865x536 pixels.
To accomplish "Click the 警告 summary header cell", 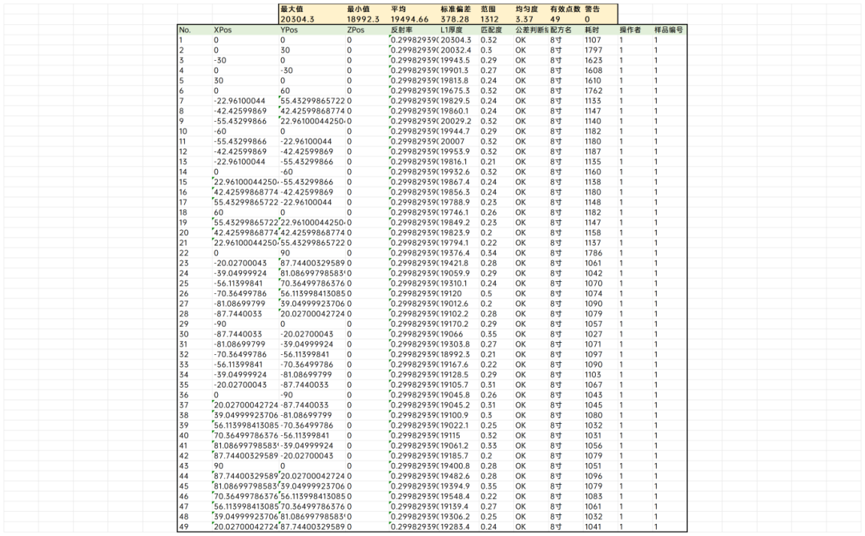I will [600, 9].
